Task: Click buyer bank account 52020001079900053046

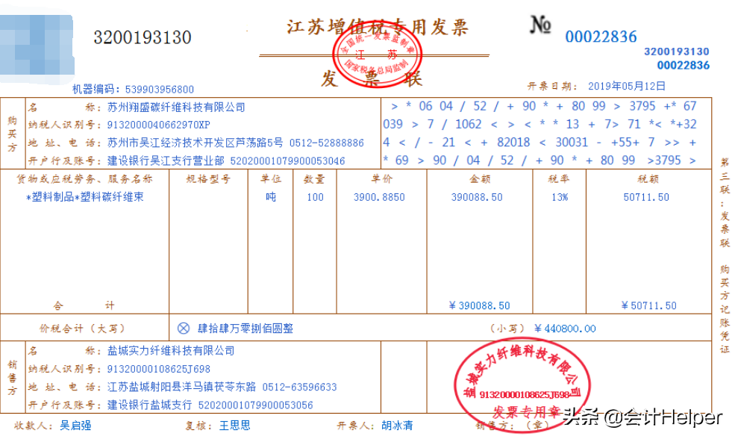Action: coord(287,161)
